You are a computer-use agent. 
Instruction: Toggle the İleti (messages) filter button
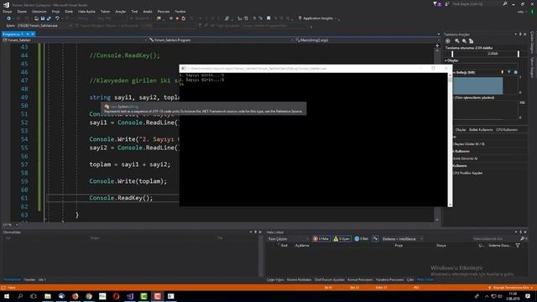pyautogui.click(x=362, y=238)
